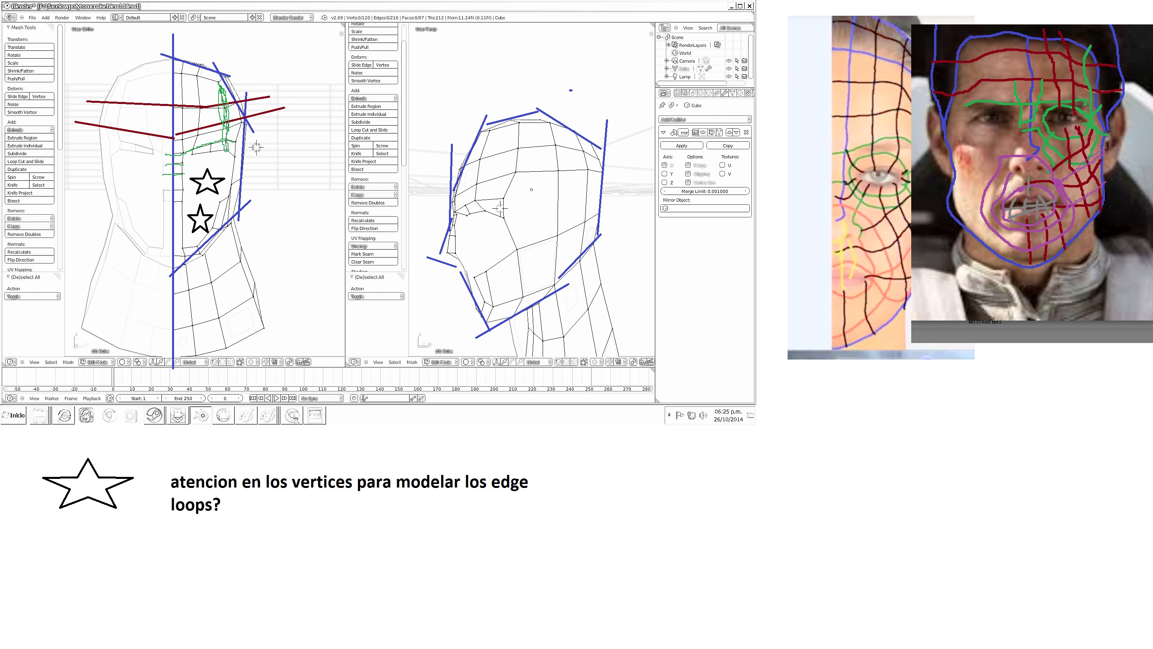The width and height of the screenshot is (1153, 649).
Task: Expand the Lamp item in the outliner
Action: pyautogui.click(x=666, y=76)
